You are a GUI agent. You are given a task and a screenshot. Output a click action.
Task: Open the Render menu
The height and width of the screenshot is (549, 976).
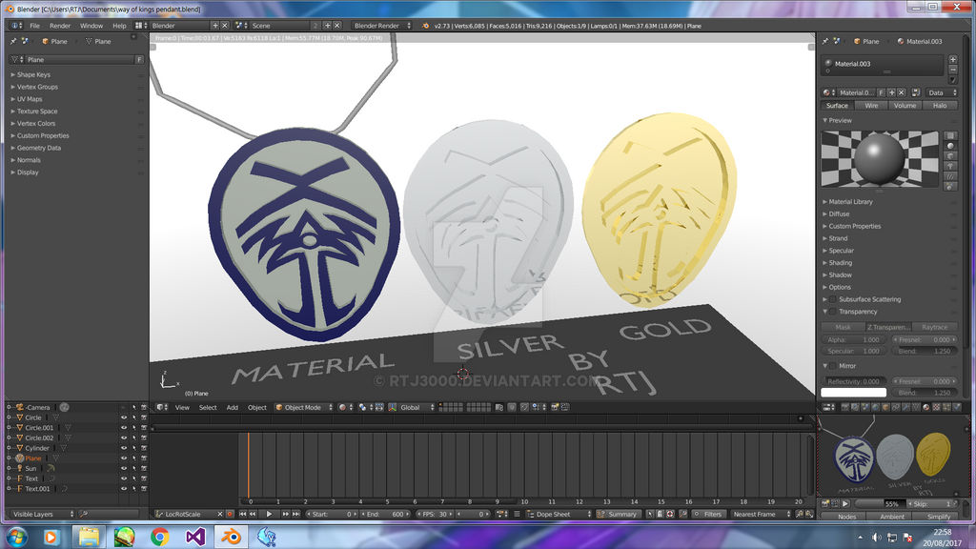60,26
